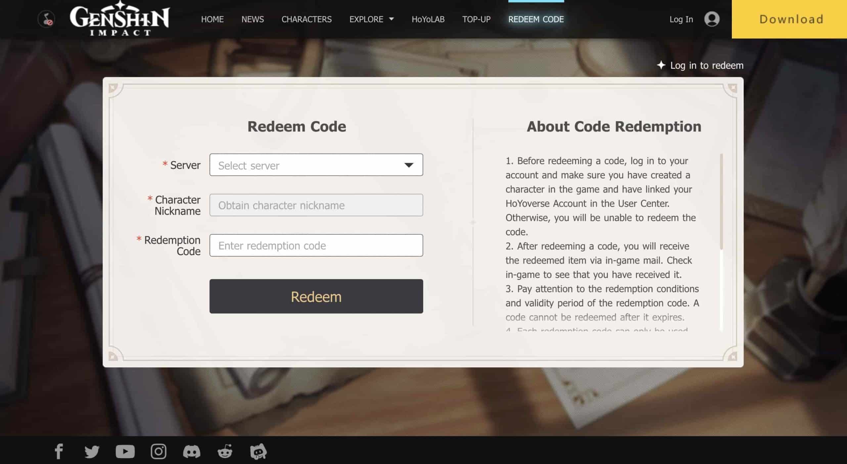
Task: Click the Character Nickname label
Action: pos(177,205)
